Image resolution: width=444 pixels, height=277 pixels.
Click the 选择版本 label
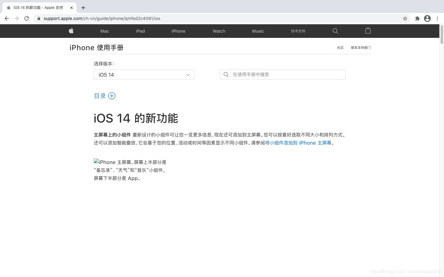[104, 64]
